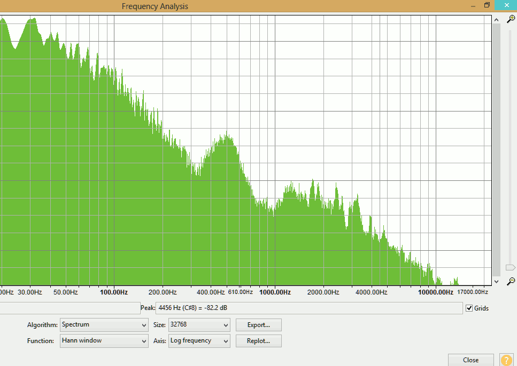
Task: Click the 1000.00Hz axis label
Action: tap(275, 292)
